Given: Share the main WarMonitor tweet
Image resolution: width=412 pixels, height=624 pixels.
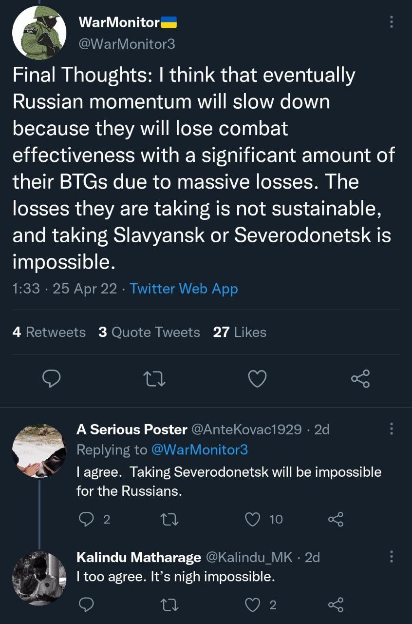Looking at the screenshot, I should coord(360,378).
